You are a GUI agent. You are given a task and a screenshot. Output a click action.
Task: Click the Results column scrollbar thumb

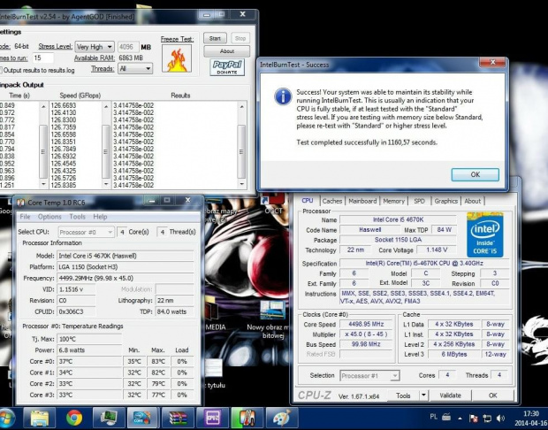pos(241,152)
